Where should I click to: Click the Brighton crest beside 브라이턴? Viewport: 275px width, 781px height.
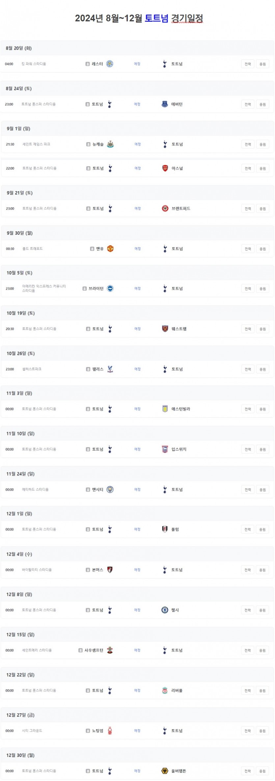point(110,289)
